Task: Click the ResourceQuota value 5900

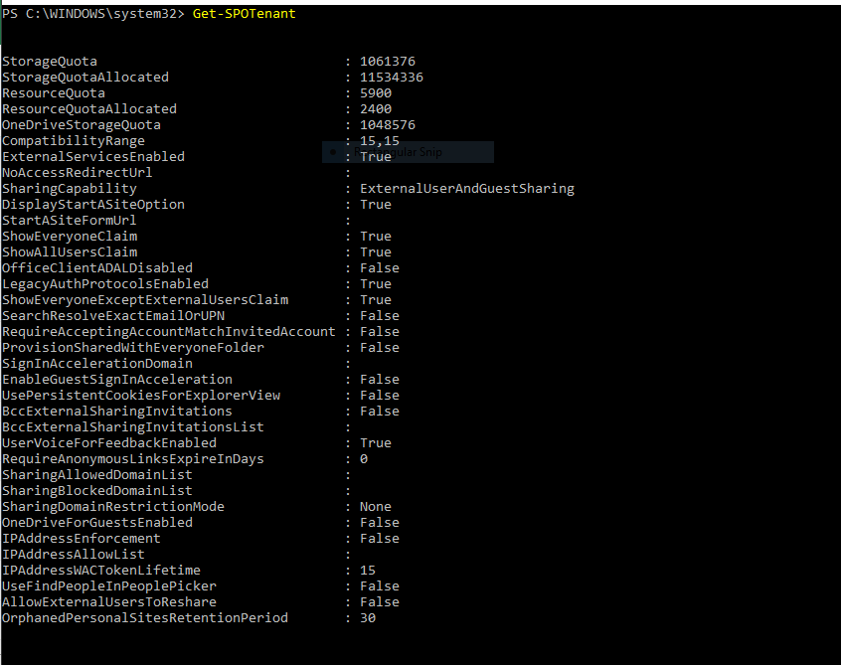Action: tap(375, 93)
